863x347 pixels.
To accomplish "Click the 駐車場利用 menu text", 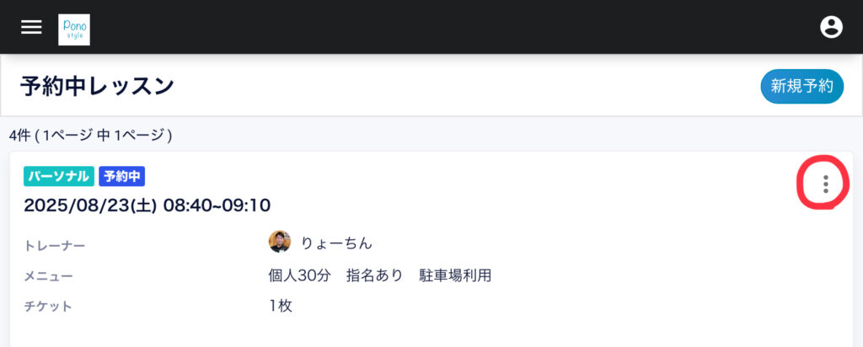I will (x=455, y=275).
